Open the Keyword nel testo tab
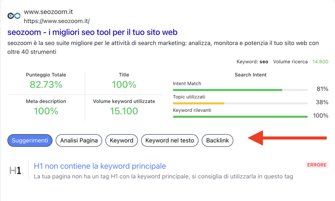The image size is (335, 201). [x=169, y=140]
